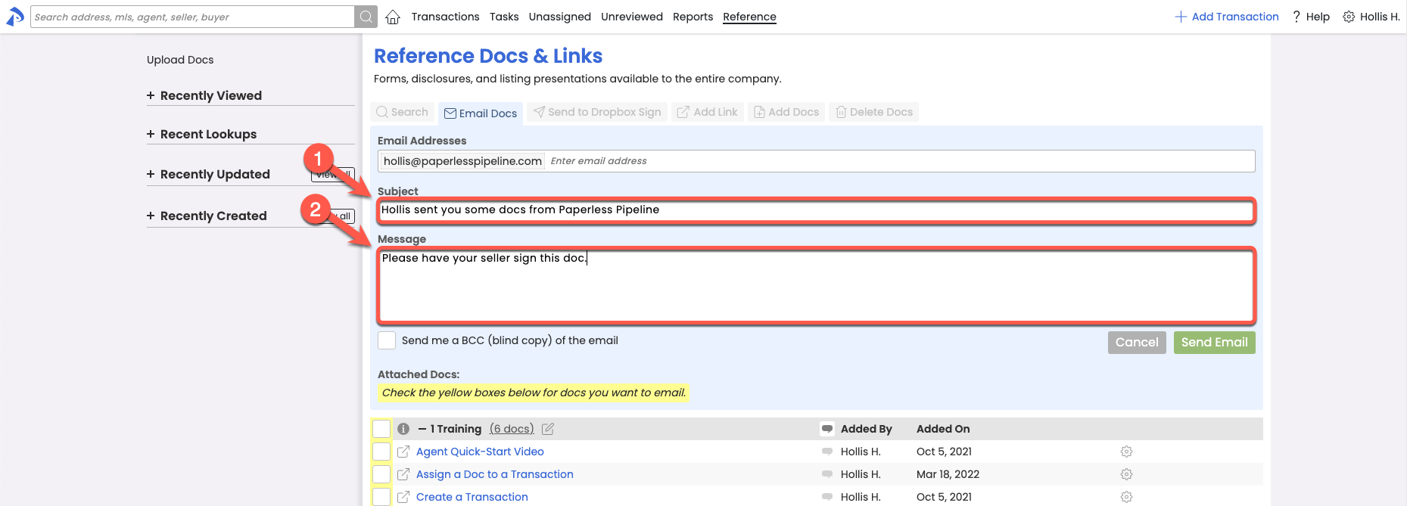The image size is (1407, 506).
Task: Click the comment bubble icon in table header
Action: coord(826,429)
